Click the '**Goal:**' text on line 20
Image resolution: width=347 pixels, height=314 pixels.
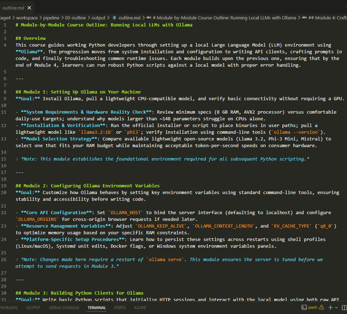tap(28, 192)
